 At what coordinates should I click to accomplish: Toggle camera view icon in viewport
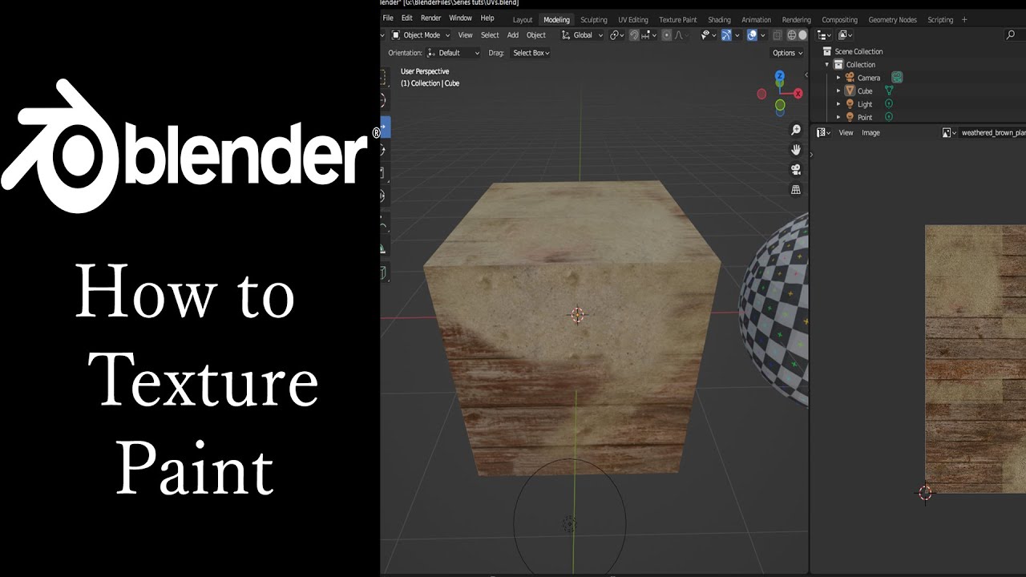(796, 170)
